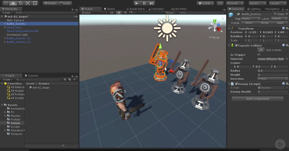Click prefab Apply button
The image size is (289, 151).
280,23
